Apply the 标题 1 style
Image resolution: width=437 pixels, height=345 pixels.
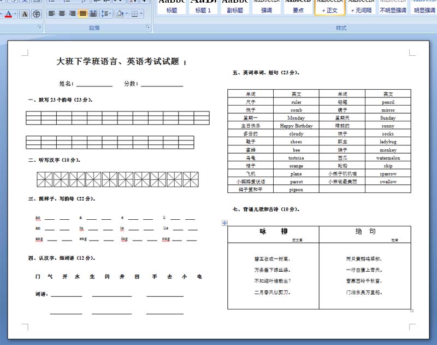[203, 7]
